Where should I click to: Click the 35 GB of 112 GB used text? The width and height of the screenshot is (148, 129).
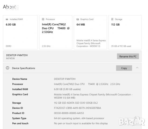121,46
